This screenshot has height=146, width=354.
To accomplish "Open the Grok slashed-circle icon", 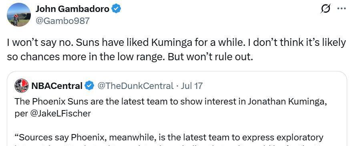I will tap(326, 9).
